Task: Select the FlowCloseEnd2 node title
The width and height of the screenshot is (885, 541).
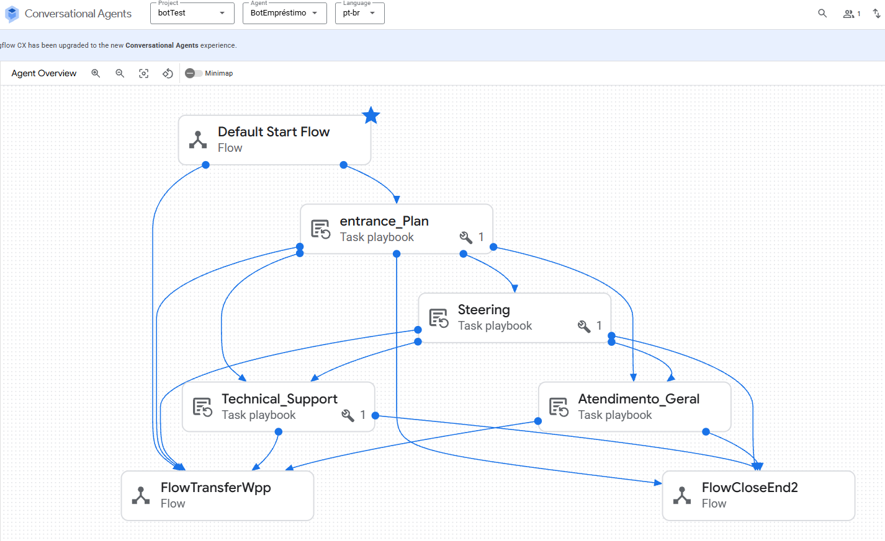Action: tap(750, 488)
